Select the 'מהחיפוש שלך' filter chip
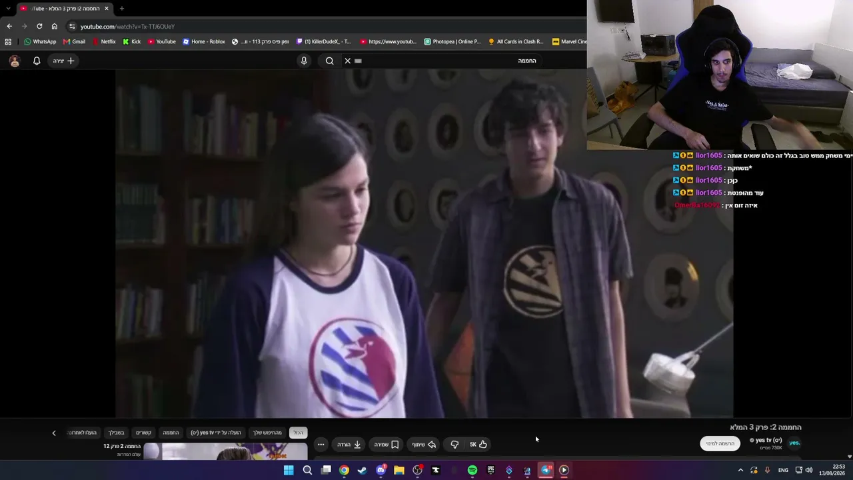 (x=267, y=433)
